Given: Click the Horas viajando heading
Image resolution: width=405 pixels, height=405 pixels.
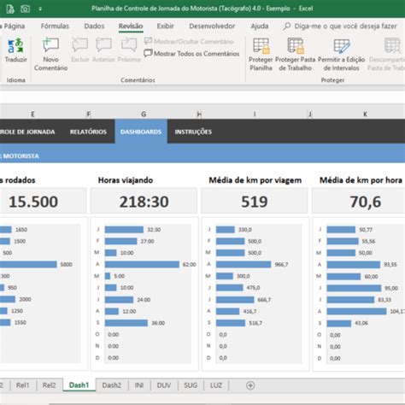Looking at the screenshot, I should [x=126, y=180].
